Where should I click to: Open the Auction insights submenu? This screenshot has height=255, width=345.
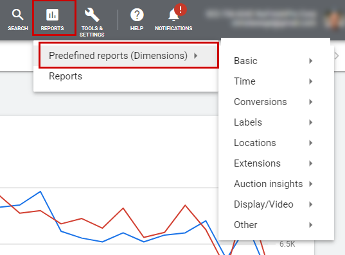[276, 184]
